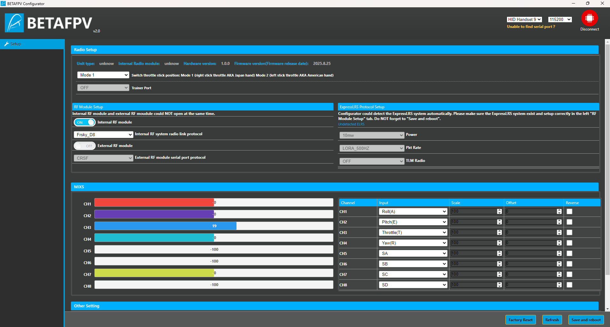Open the CH2 Pitch(E) input dropdown

(x=413, y=222)
